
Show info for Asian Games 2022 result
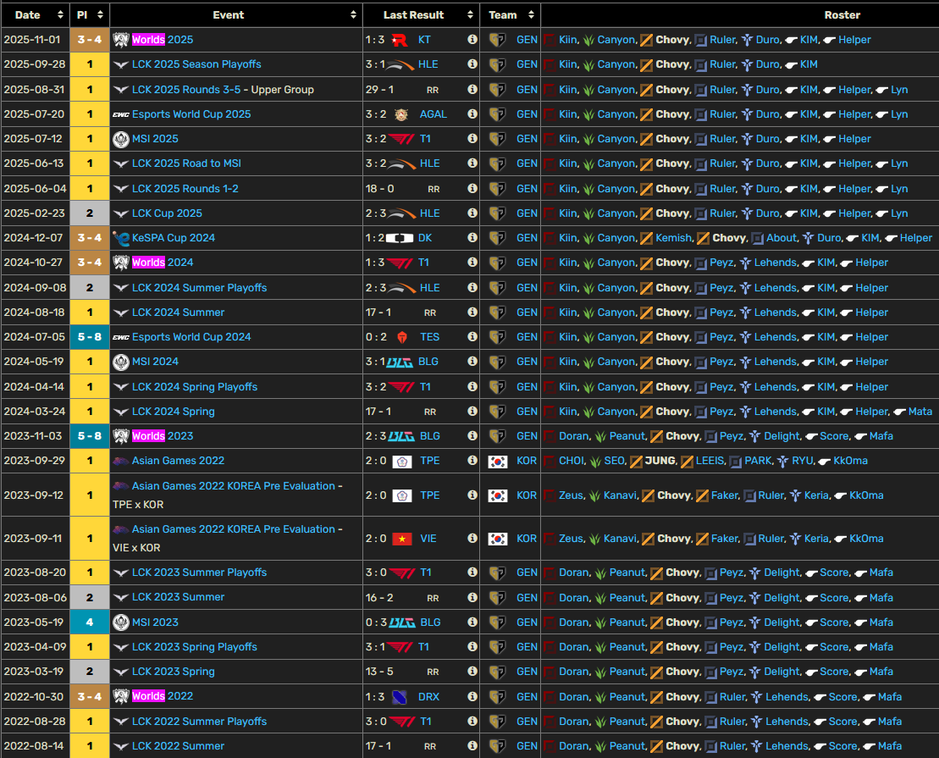(472, 461)
